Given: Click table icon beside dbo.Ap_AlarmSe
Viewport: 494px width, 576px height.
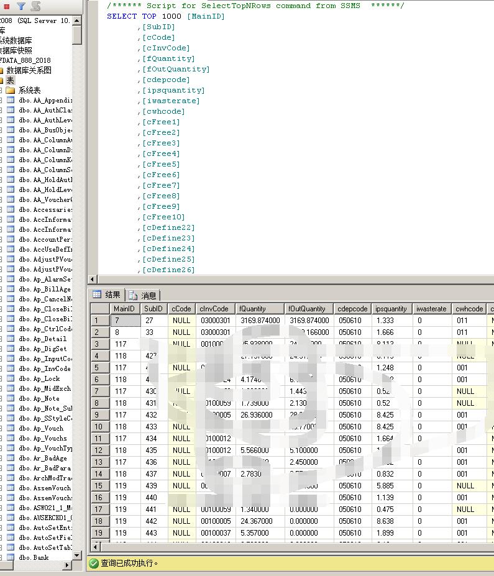Looking at the screenshot, I should point(11,279).
